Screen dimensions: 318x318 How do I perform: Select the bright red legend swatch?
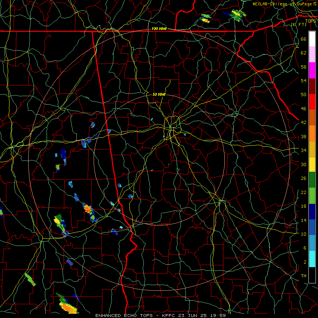pos(312,102)
